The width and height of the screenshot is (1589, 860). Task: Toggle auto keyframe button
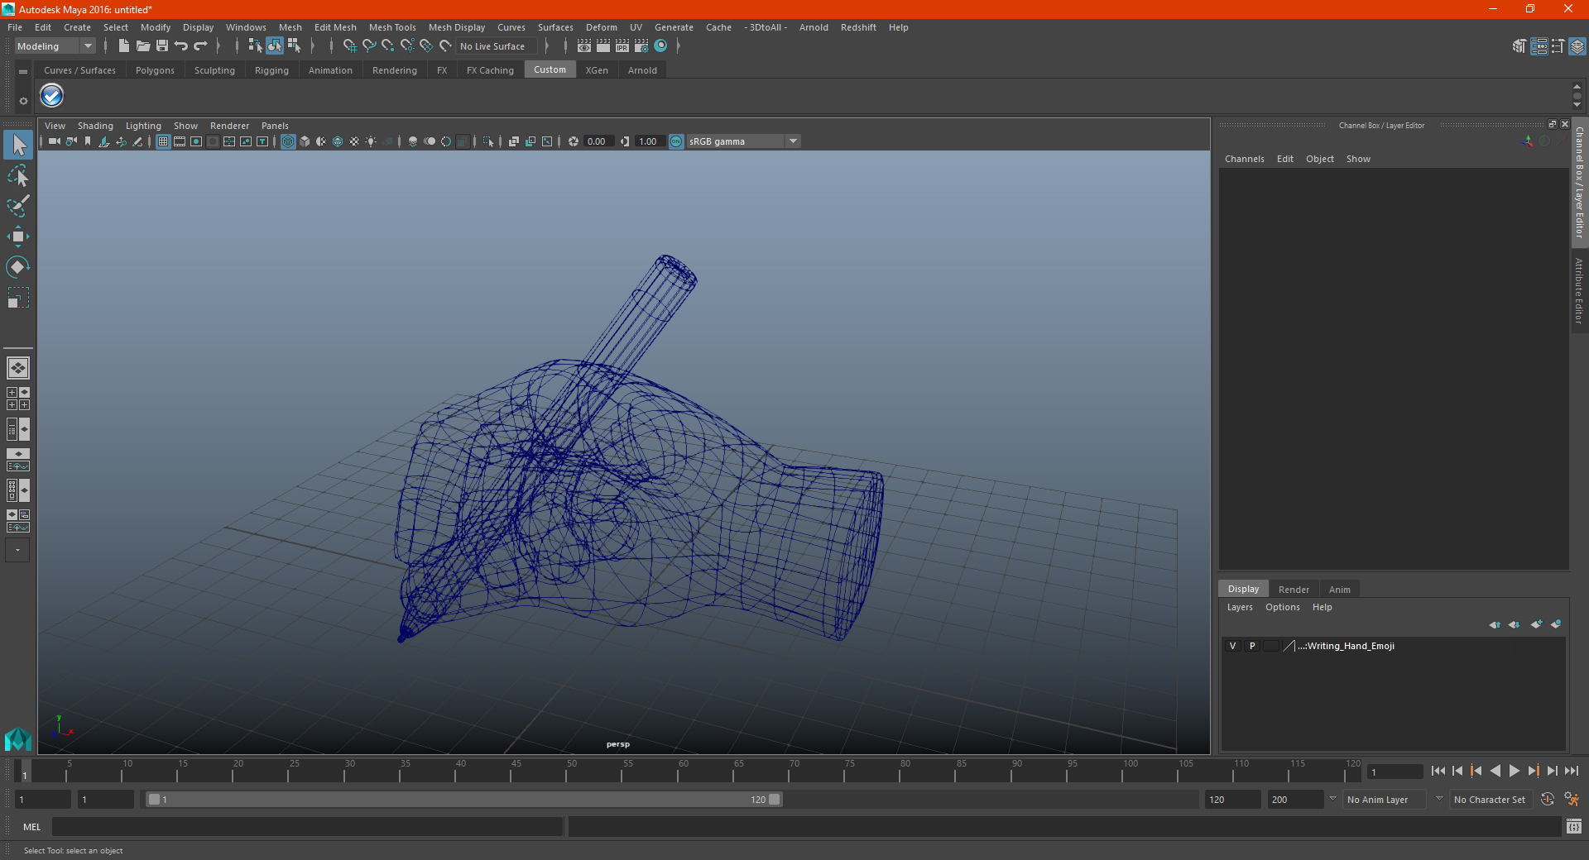1548,800
